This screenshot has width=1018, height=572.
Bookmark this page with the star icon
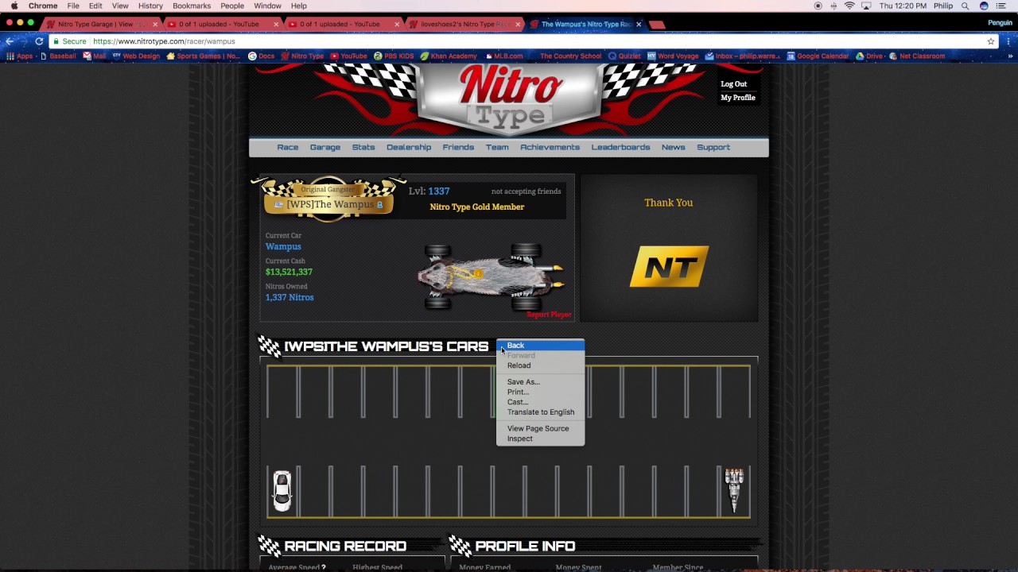click(x=991, y=41)
